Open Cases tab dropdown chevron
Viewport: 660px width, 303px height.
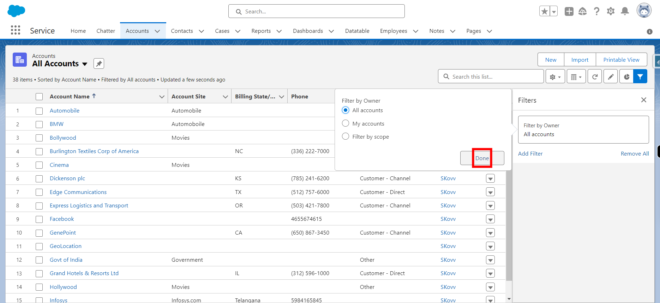point(238,31)
